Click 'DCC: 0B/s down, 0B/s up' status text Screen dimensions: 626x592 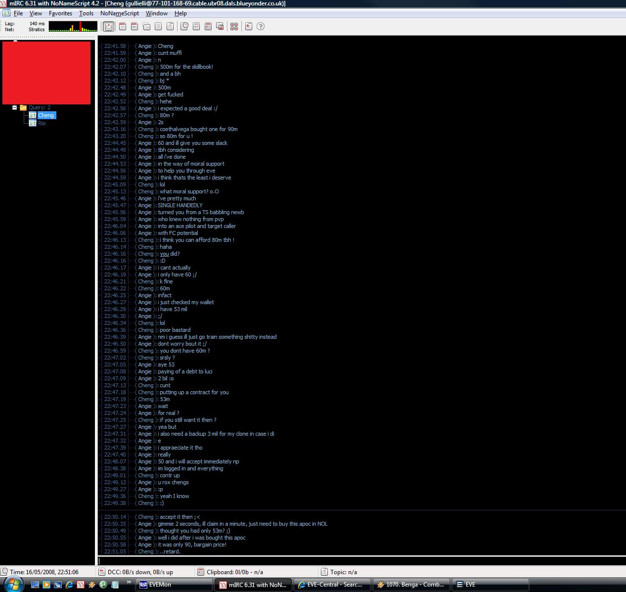(140, 572)
